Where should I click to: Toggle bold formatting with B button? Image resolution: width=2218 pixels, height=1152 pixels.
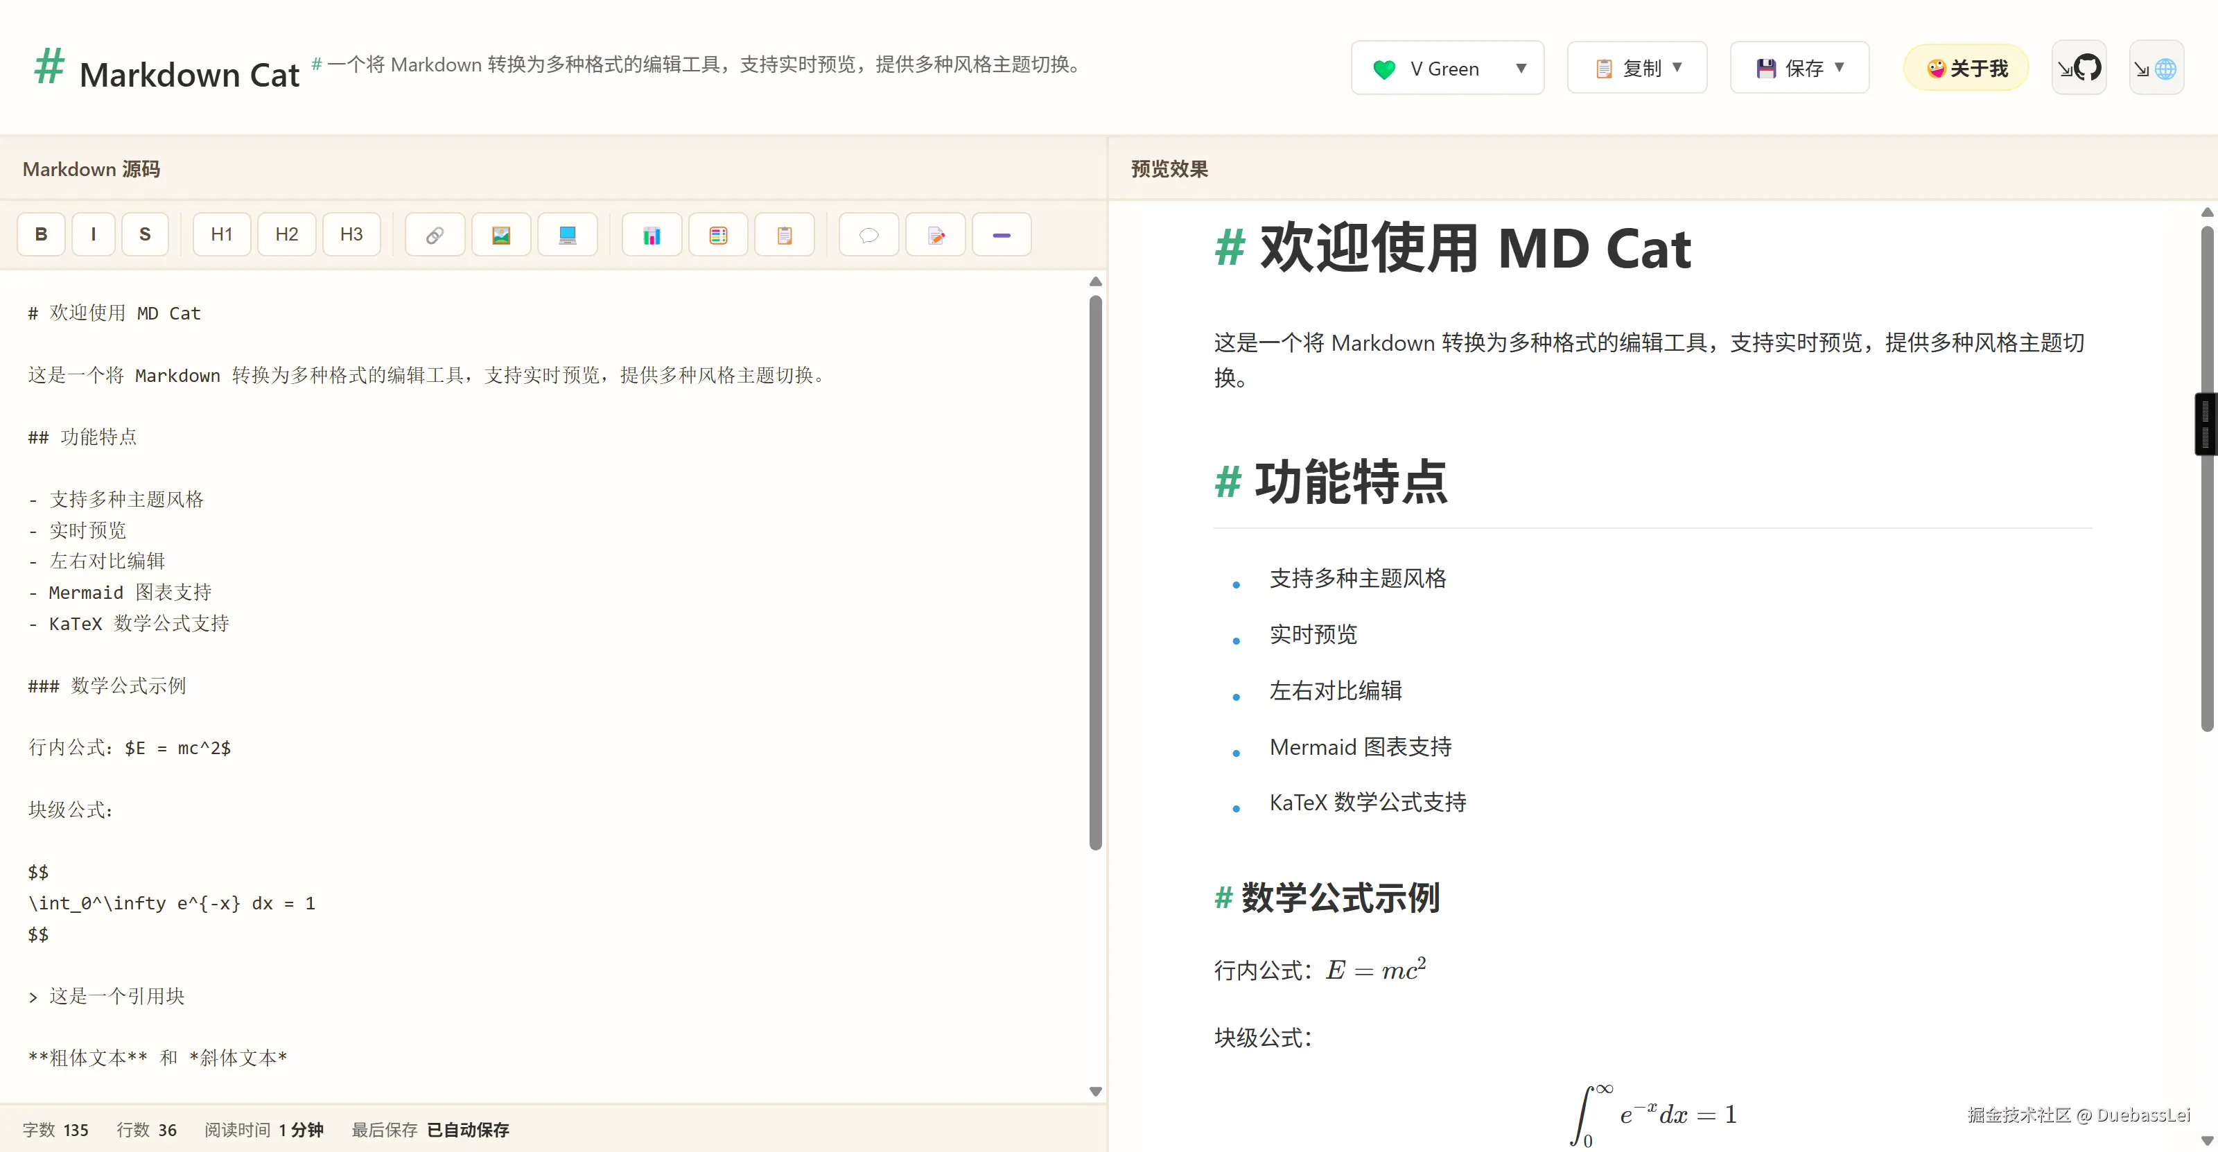(40, 234)
